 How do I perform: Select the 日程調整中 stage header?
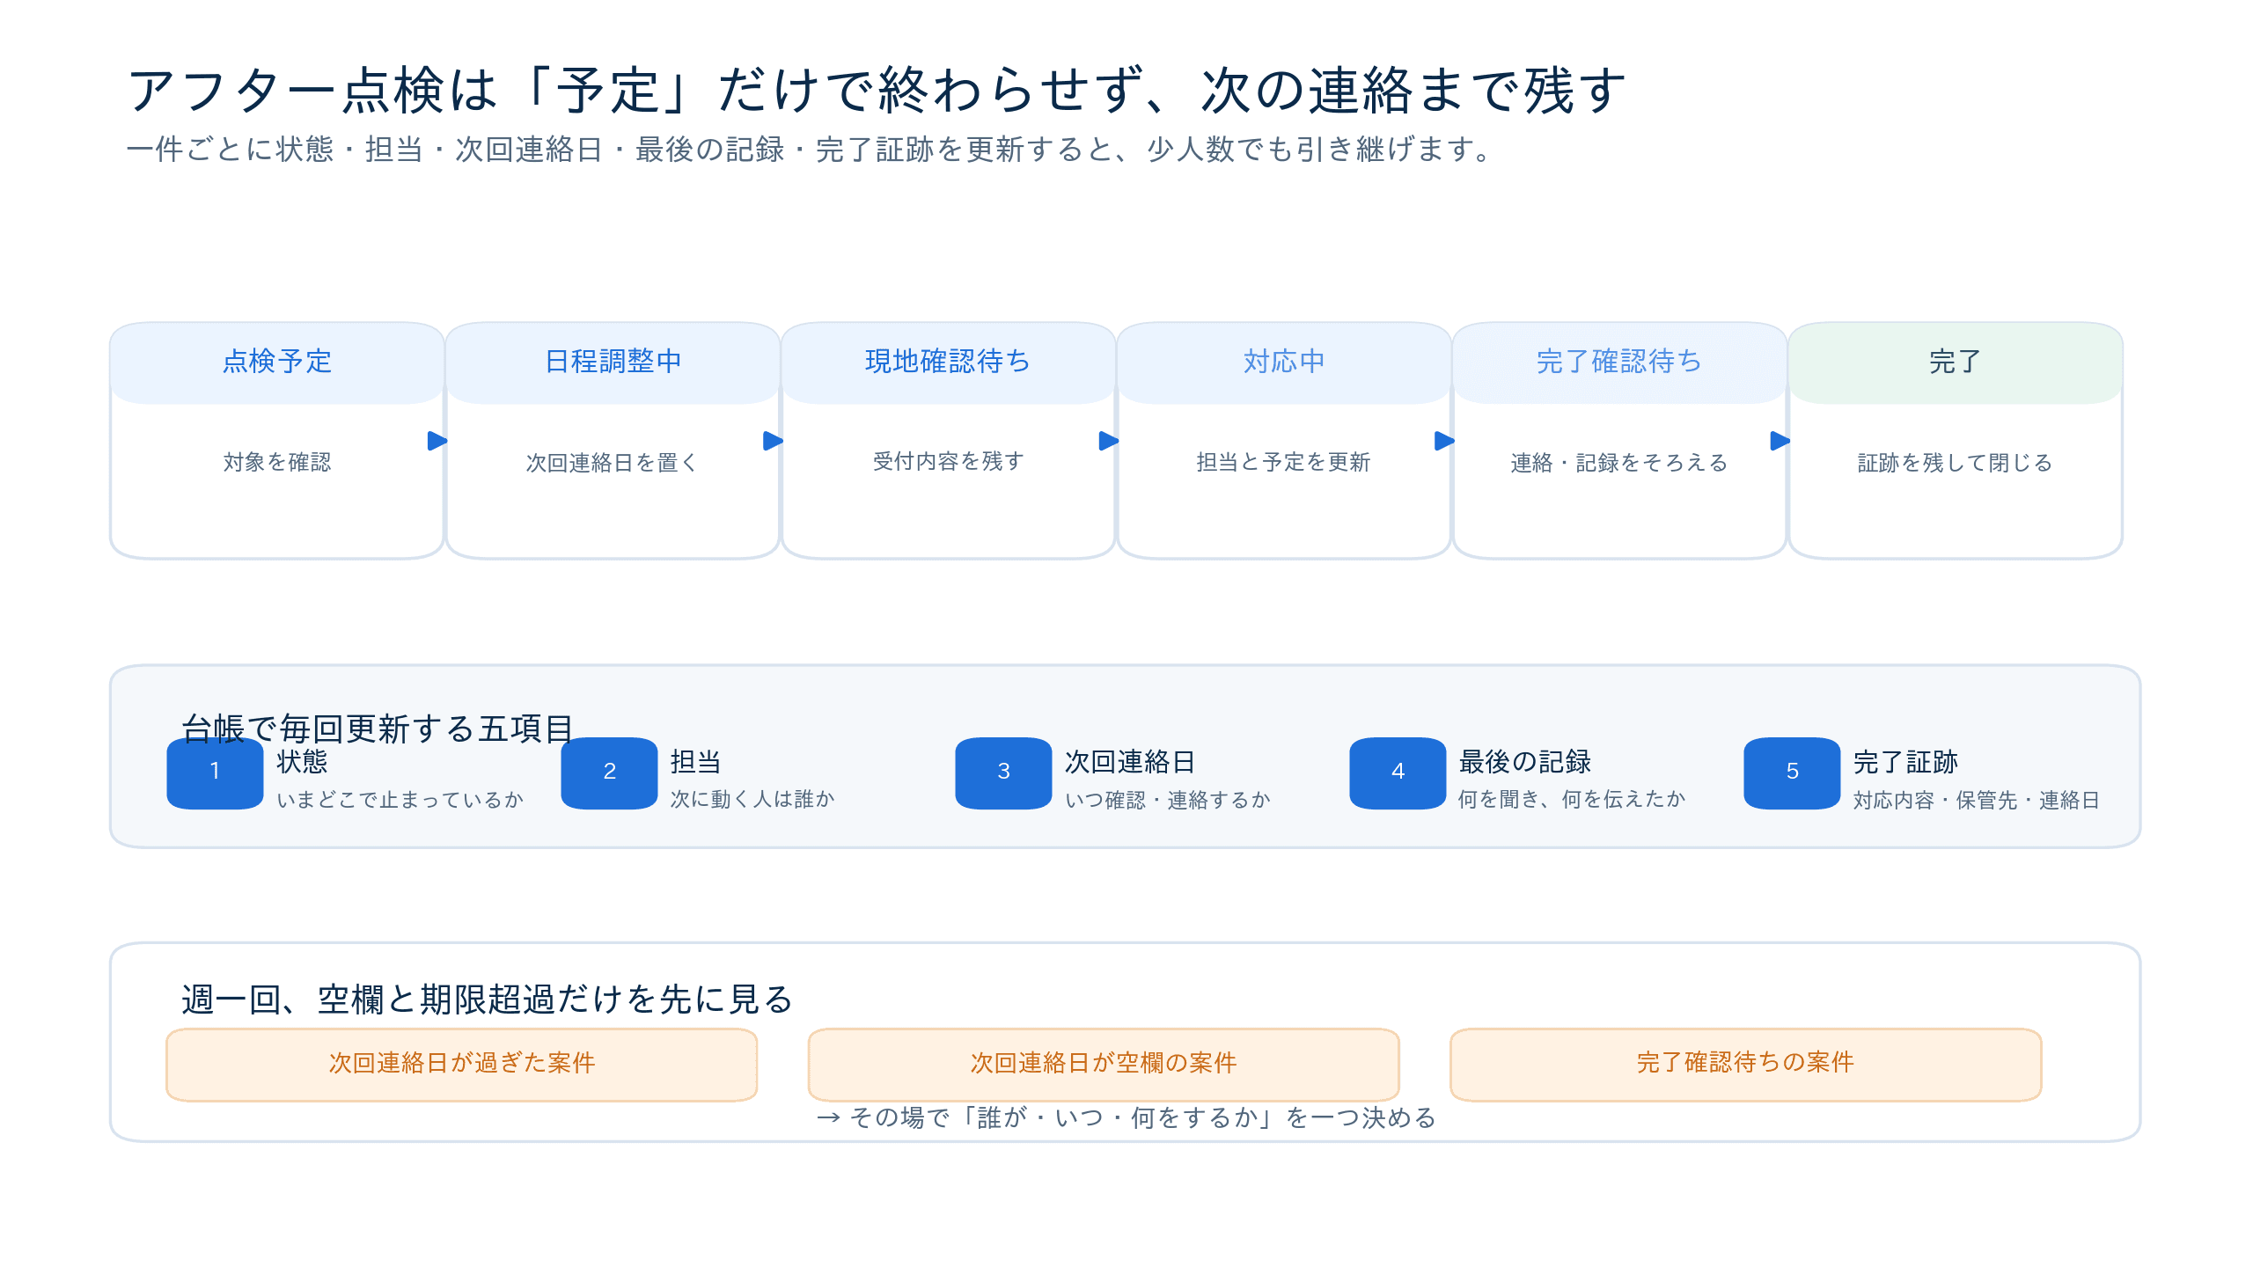click(x=613, y=363)
